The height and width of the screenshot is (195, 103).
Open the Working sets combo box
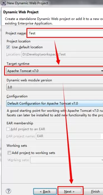tap(67, 160)
